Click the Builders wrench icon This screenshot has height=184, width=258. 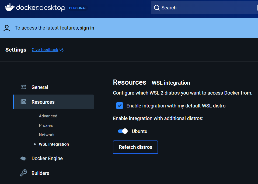coord(23,173)
